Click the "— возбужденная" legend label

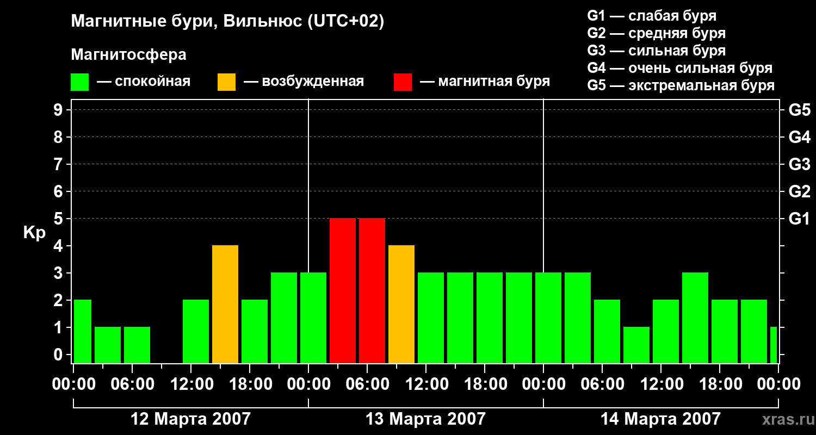(304, 82)
